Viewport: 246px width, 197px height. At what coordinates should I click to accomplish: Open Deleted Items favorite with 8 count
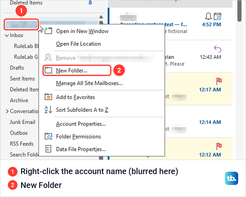pyautogui.click(x=26, y=3)
